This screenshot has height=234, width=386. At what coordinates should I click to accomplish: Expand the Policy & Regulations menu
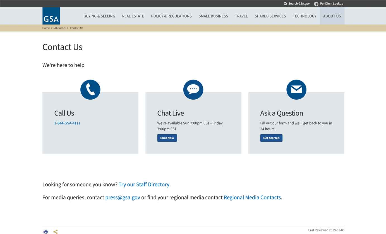[171, 16]
